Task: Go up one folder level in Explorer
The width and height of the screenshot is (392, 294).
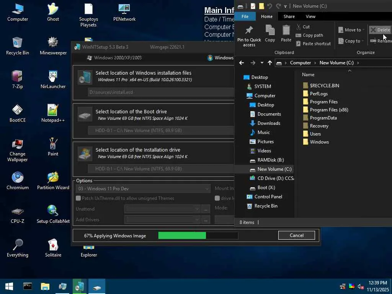Action: point(270,63)
